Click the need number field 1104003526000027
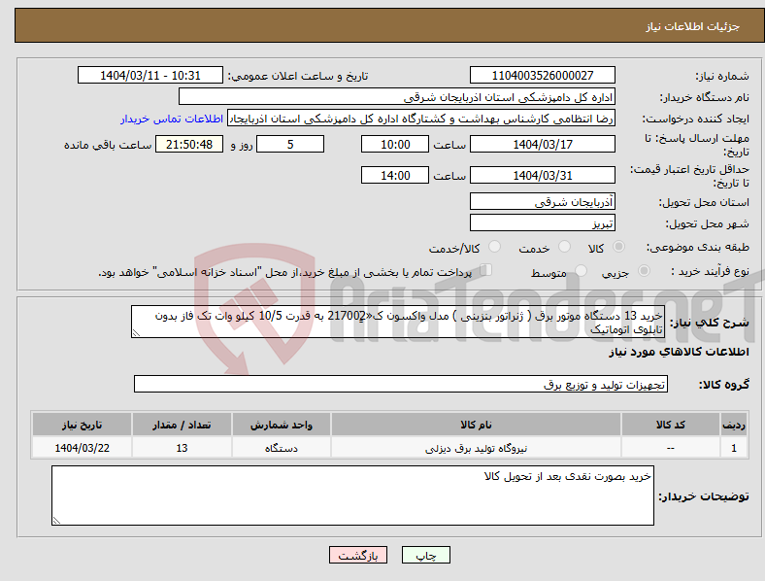The height and width of the screenshot is (581, 765). click(x=542, y=75)
